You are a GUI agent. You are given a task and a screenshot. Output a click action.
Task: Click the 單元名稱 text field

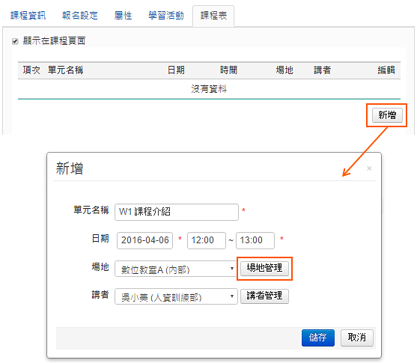tap(177, 212)
